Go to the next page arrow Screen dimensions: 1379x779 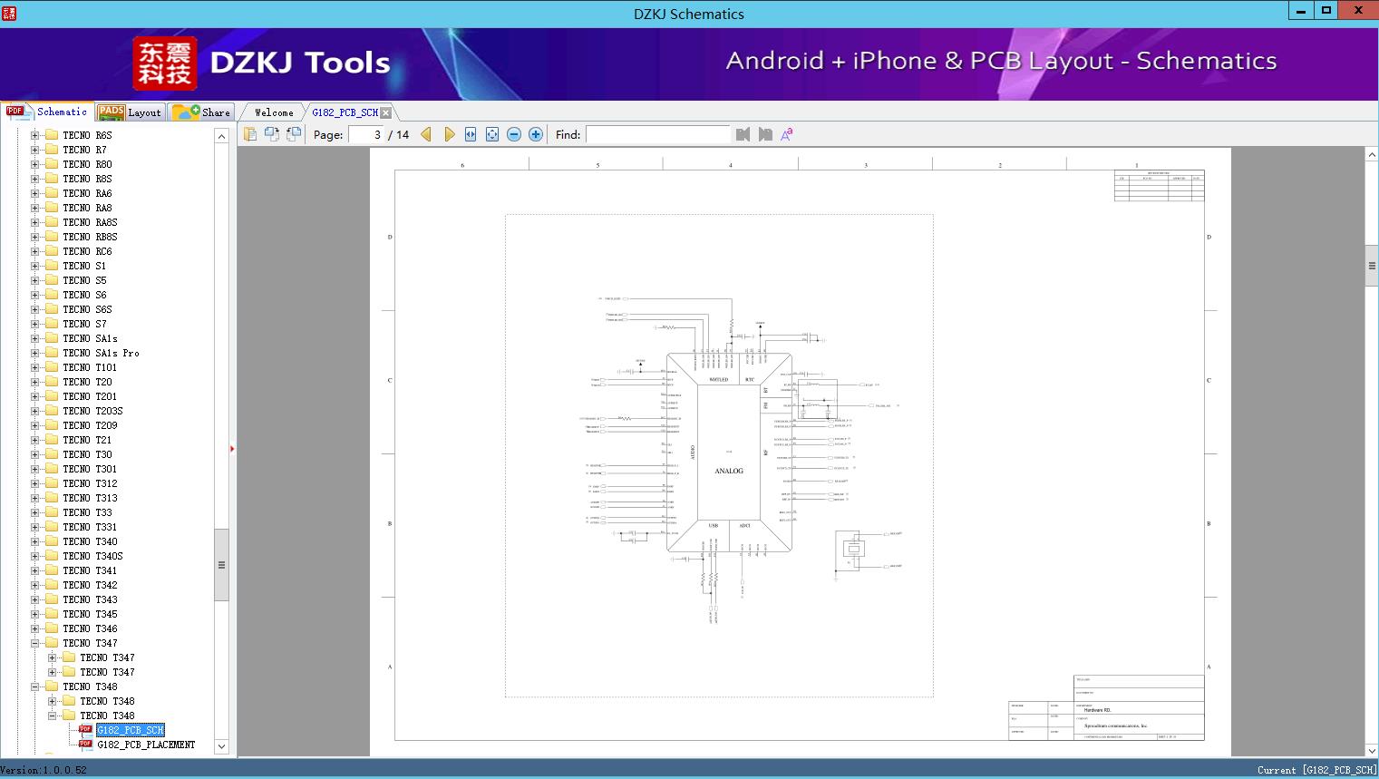(x=449, y=134)
